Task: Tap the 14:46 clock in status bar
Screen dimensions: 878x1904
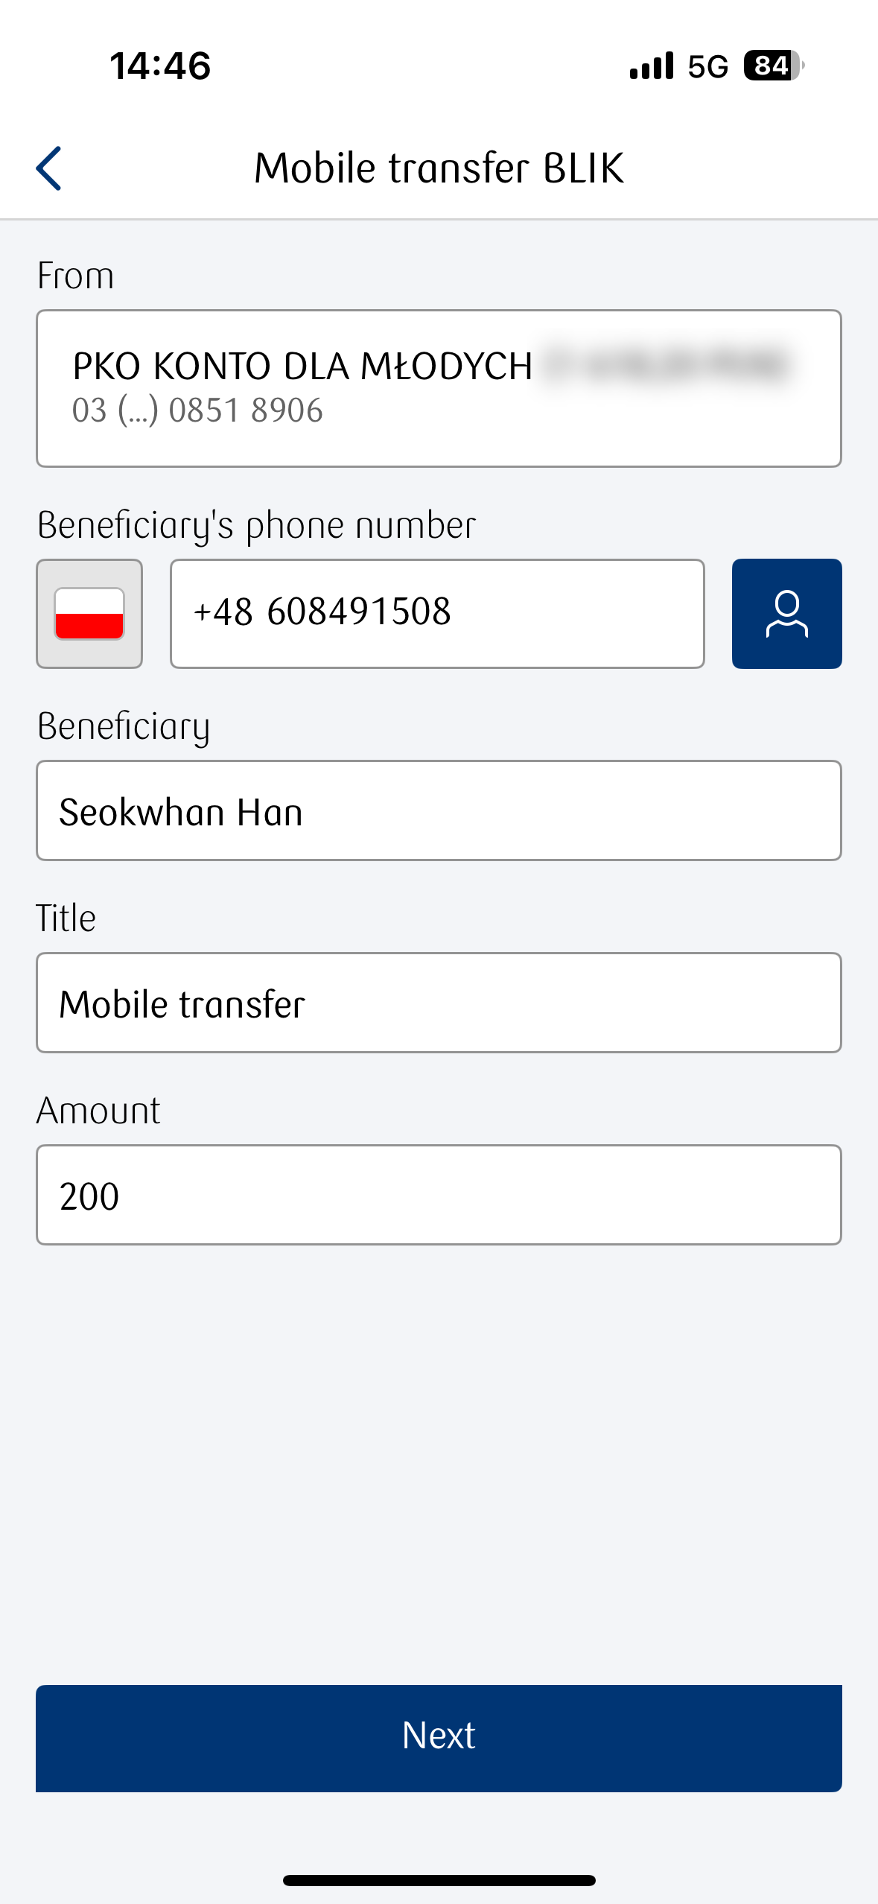Action: click(160, 66)
